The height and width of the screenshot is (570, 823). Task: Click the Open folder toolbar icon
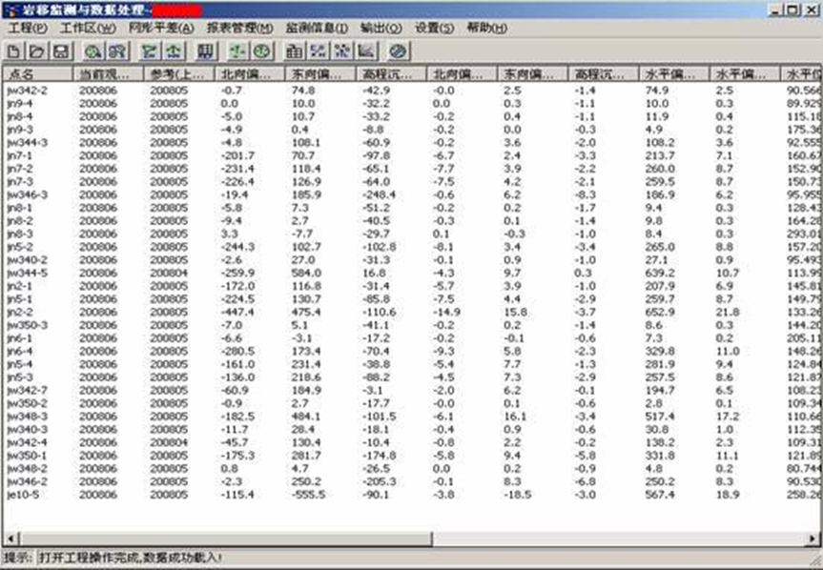pos(36,51)
